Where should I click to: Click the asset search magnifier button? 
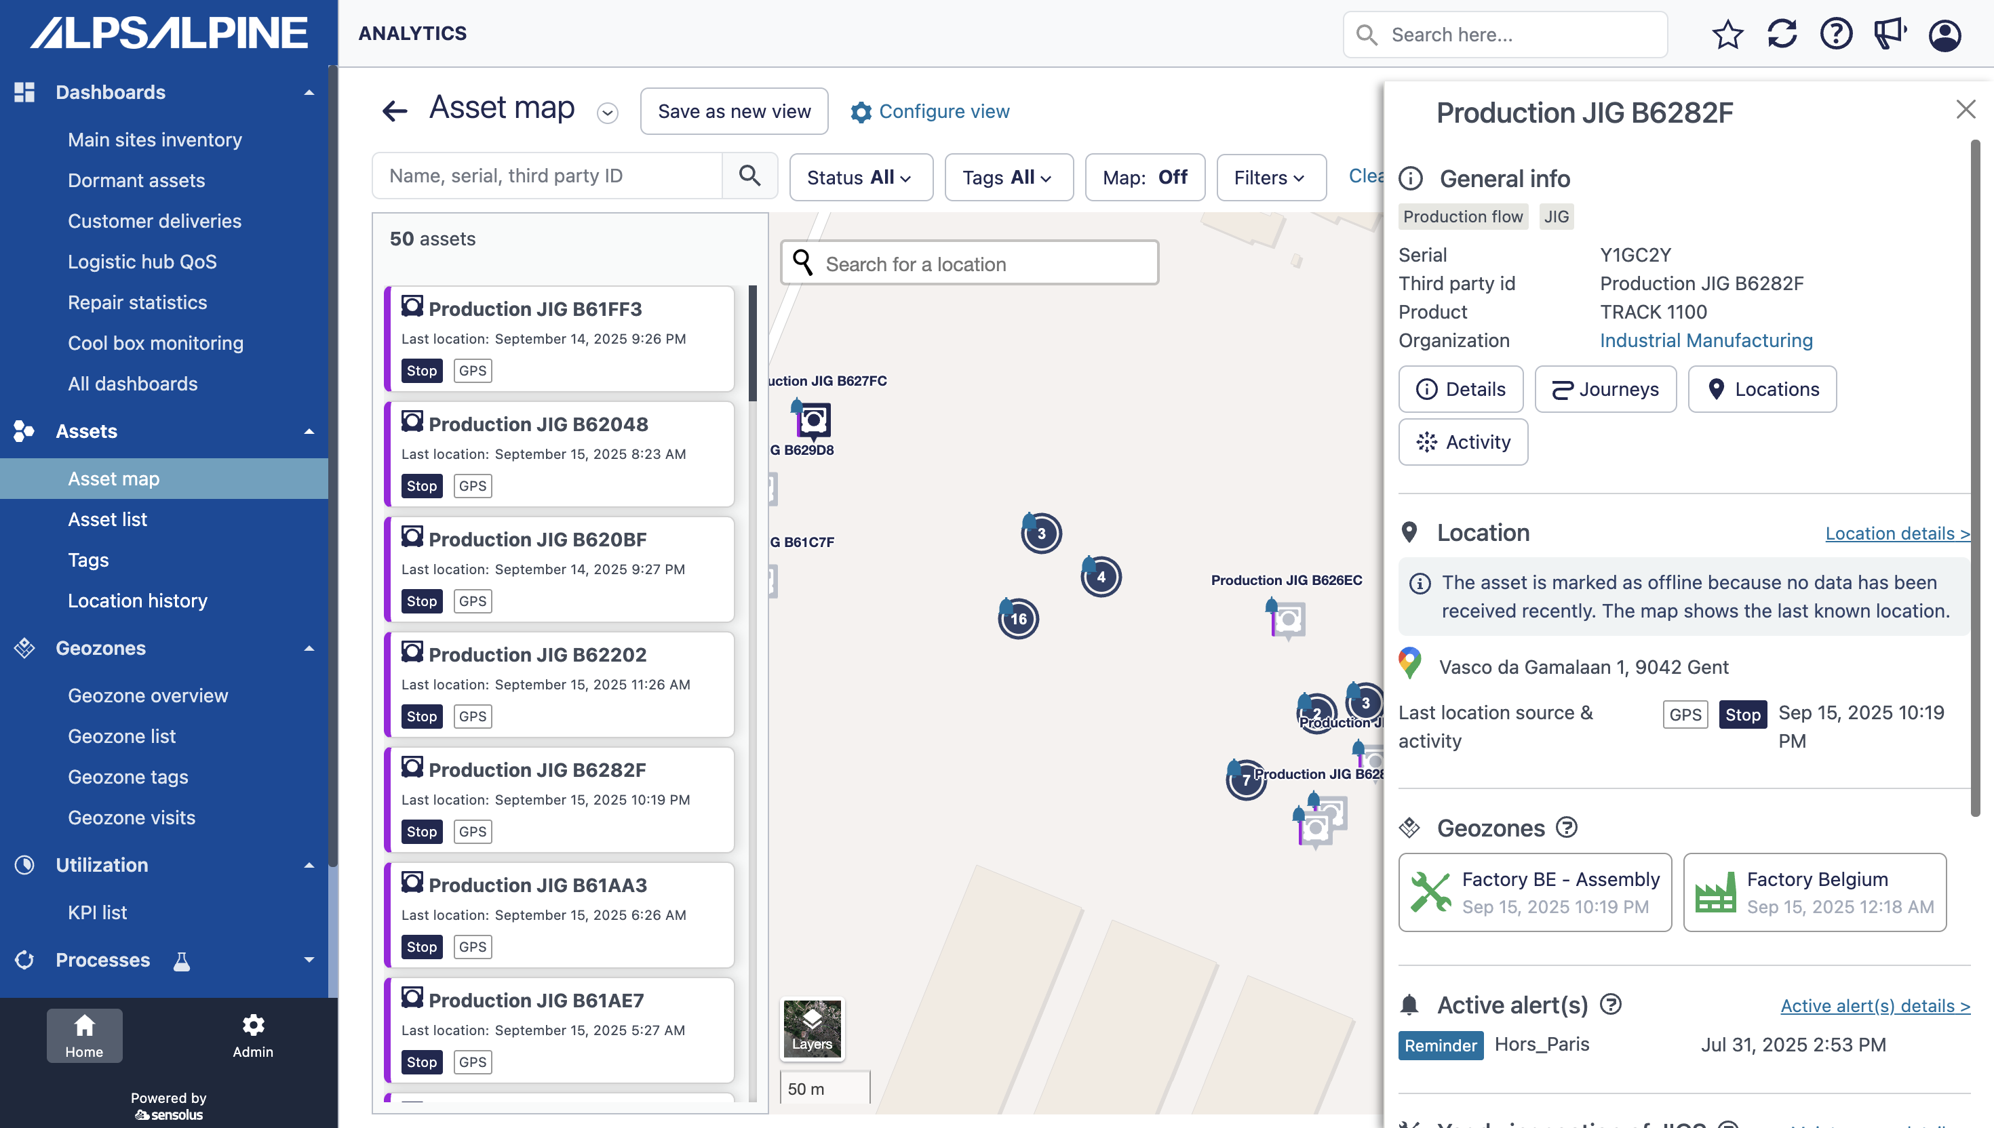coord(749,176)
